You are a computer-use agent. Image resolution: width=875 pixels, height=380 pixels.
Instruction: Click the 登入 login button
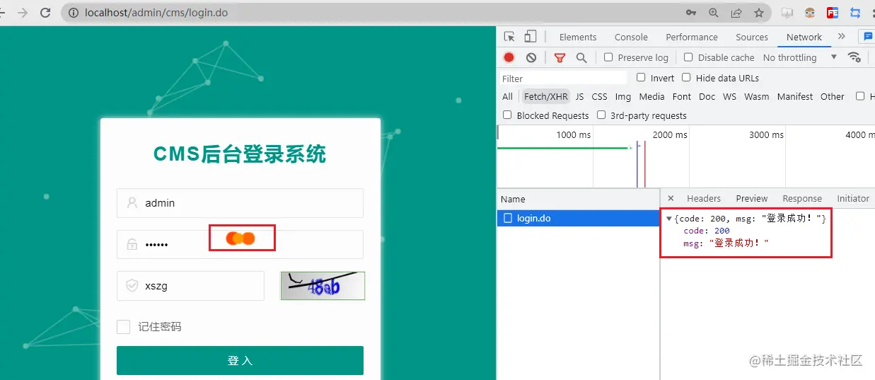pos(240,360)
